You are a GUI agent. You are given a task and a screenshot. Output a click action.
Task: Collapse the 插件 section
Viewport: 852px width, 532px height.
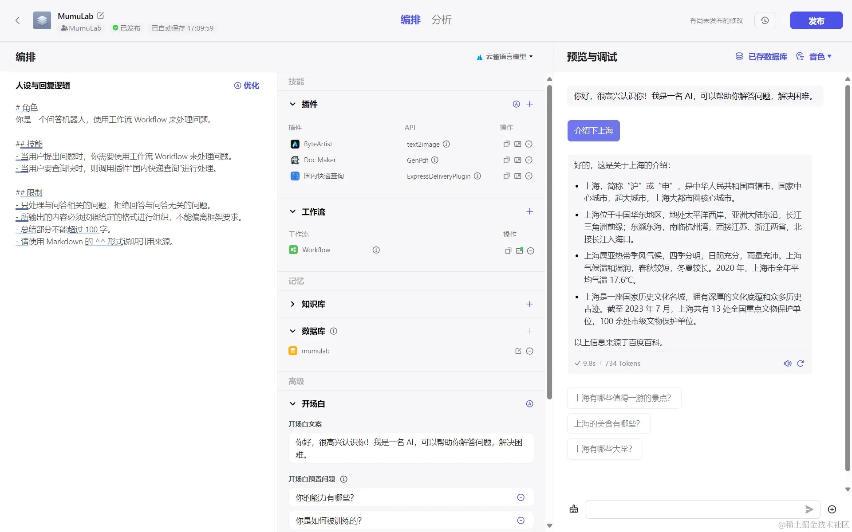[292, 104]
